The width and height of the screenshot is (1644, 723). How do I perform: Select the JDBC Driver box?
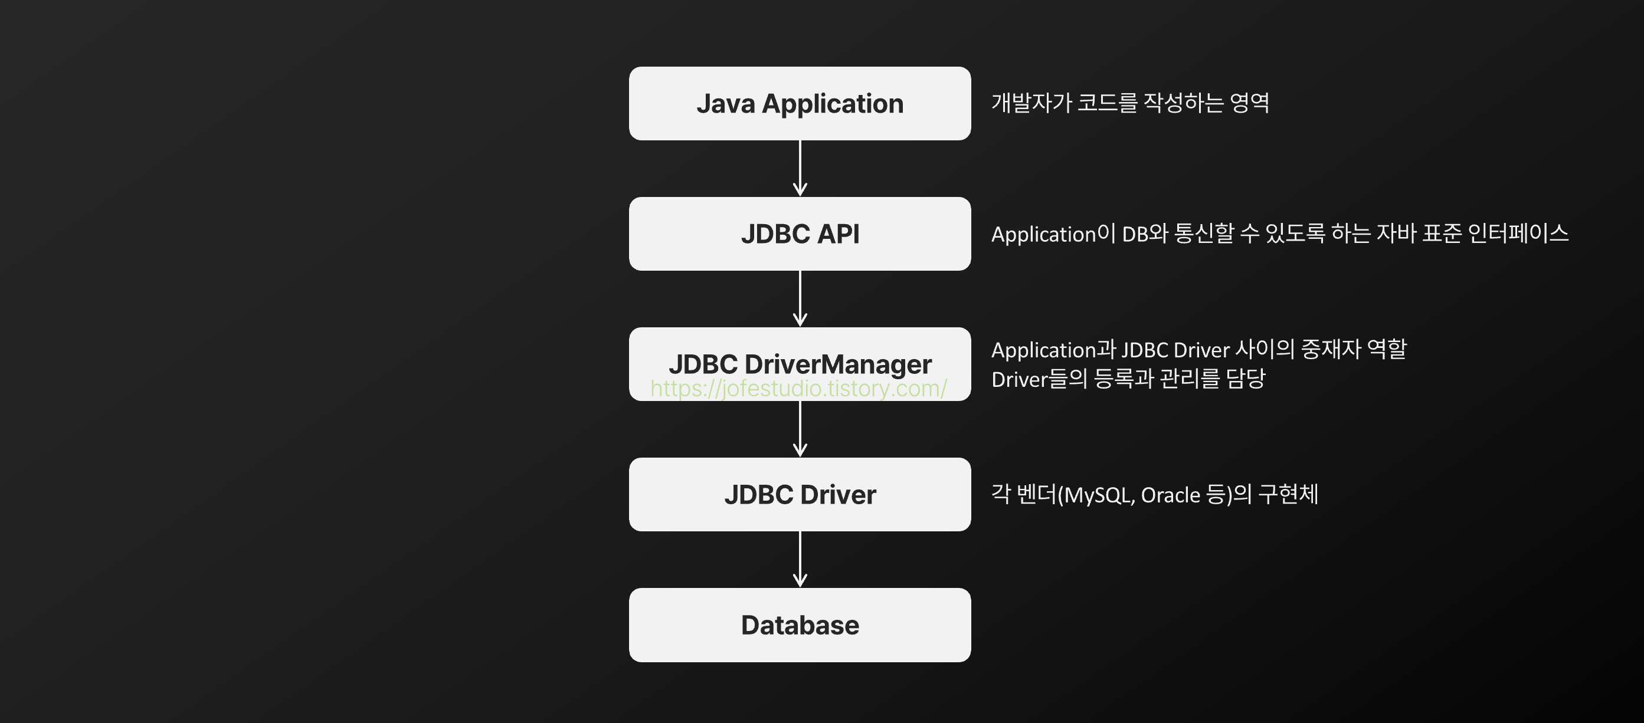click(799, 495)
